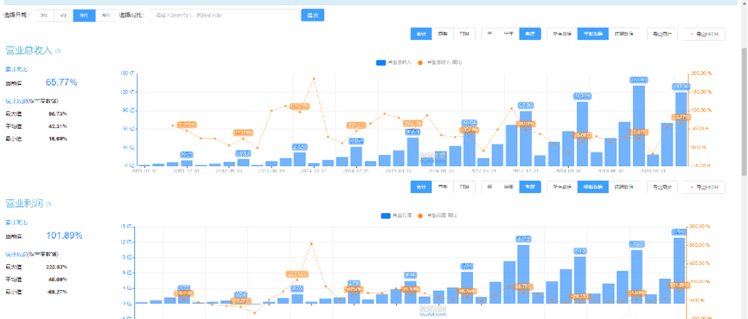This screenshot has width=748, height=319.
Task: Click the help icon beside 营业总收入 heading
Action: click(x=58, y=51)
